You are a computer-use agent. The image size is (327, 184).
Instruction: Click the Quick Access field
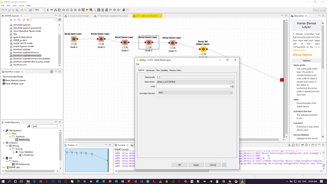pyautogui.click(x=319, y=10)
